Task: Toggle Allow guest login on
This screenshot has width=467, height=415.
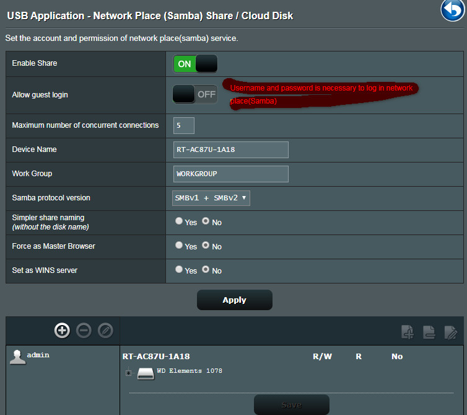Action: (195, 94)
